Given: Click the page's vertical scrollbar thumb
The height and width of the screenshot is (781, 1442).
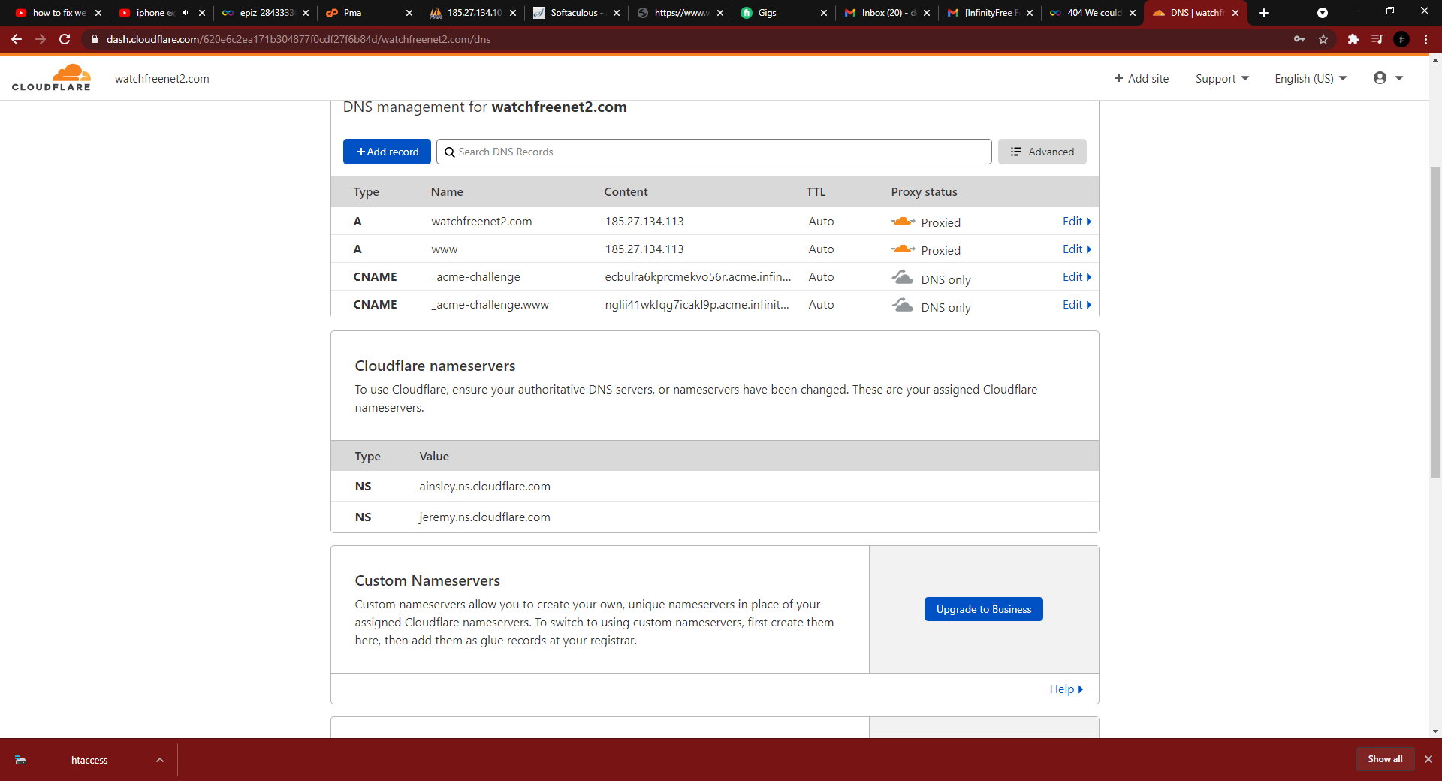Looking at the screenshot, I should pyautogui.click(x=1435, y=323).
